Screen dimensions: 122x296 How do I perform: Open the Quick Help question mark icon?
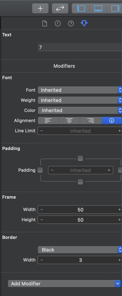71,24
